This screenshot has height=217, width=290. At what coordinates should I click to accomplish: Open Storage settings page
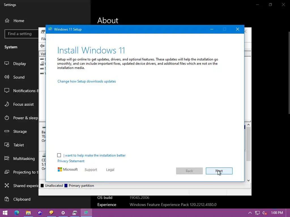[20, 131]
